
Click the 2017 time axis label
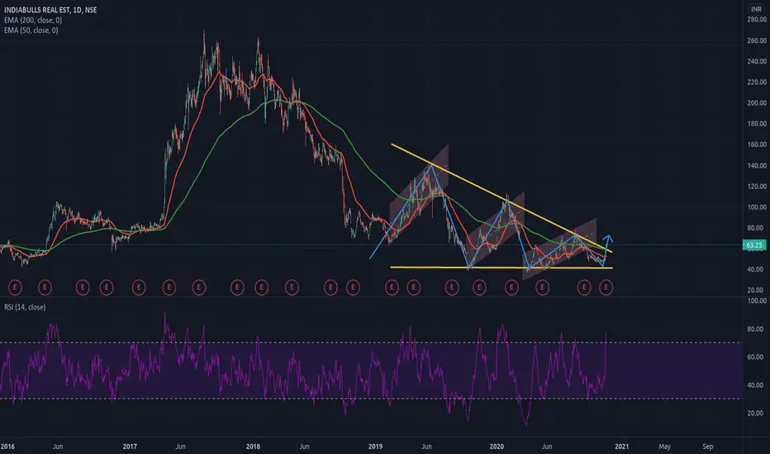point(130,447)
